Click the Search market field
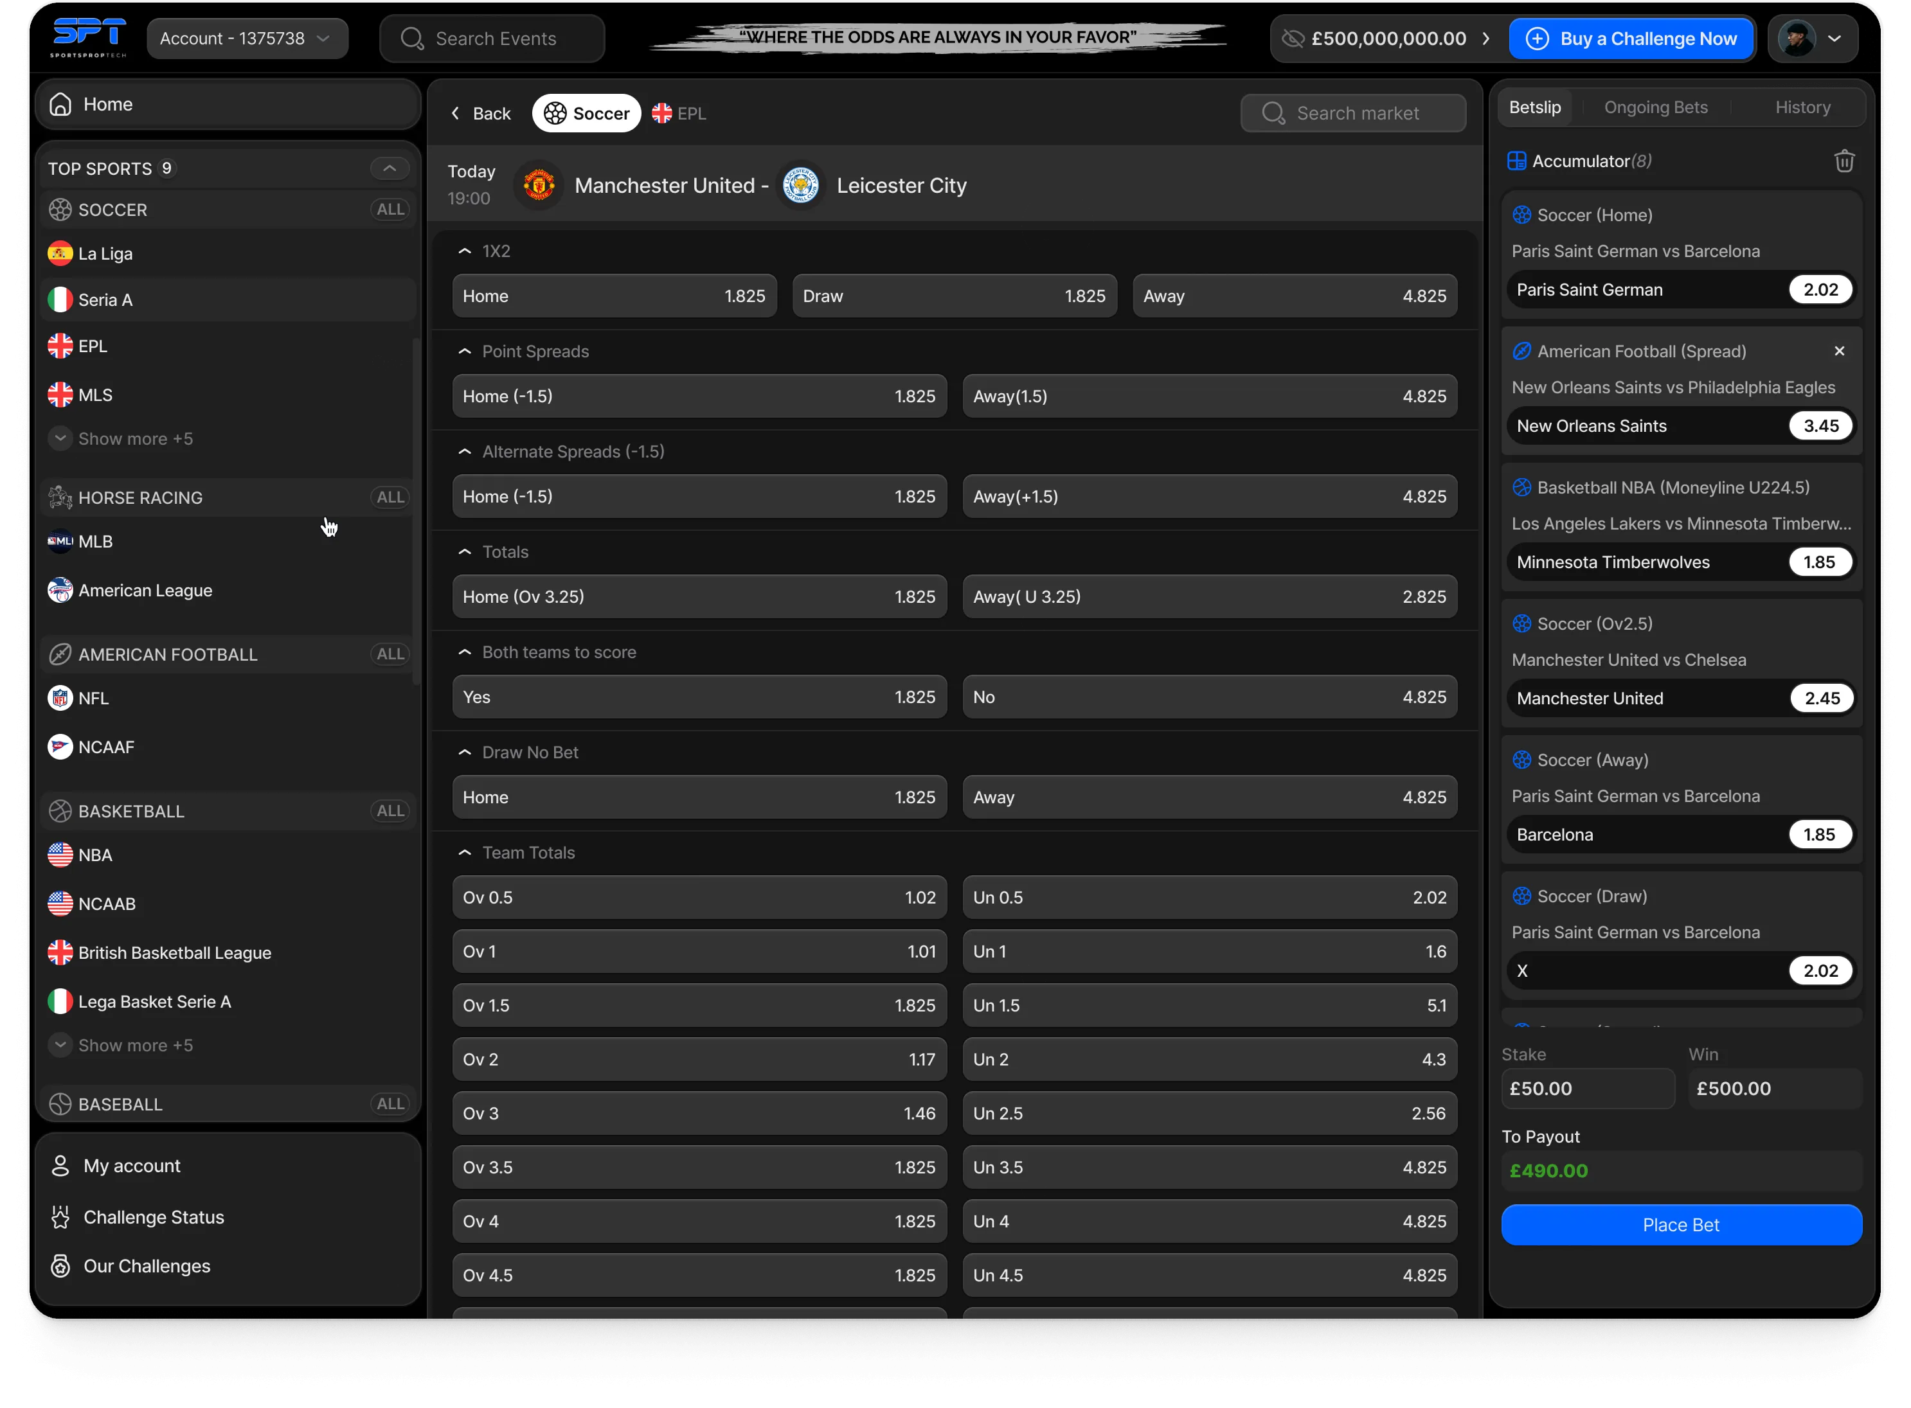 (x=1352, y=113)
